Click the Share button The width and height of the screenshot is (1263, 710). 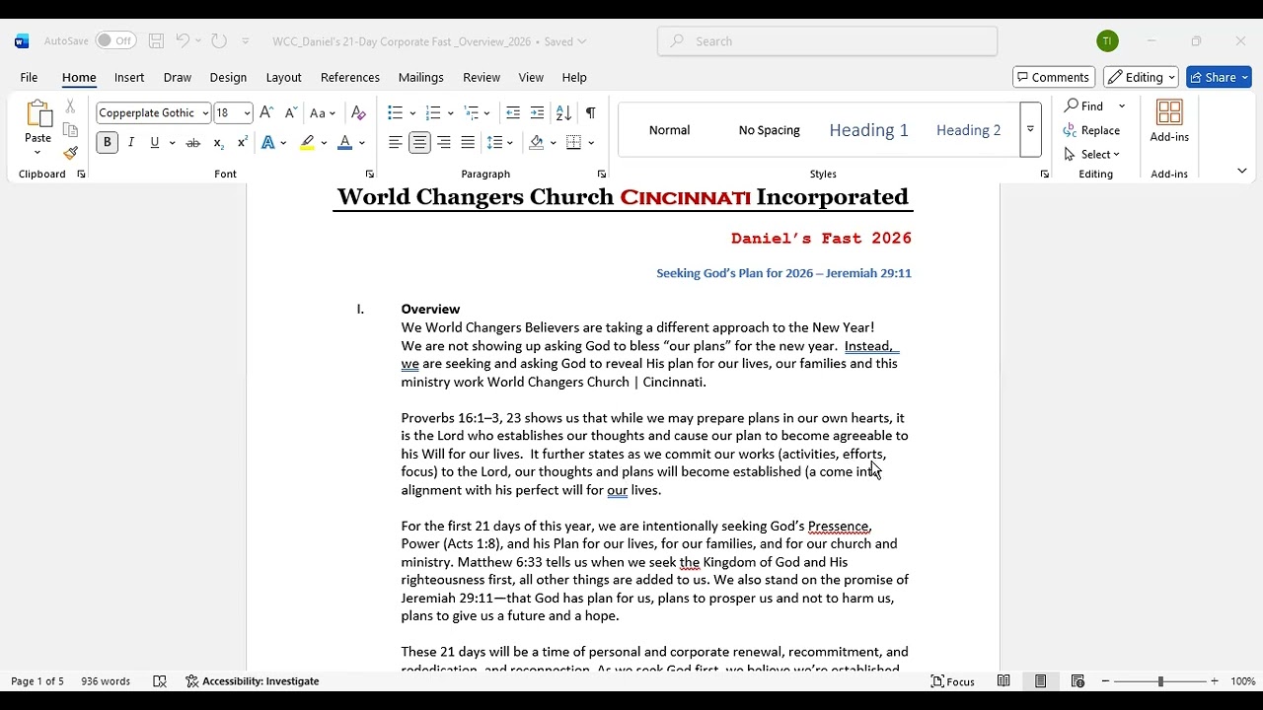pyautogui.click(x=1219, y=77)
